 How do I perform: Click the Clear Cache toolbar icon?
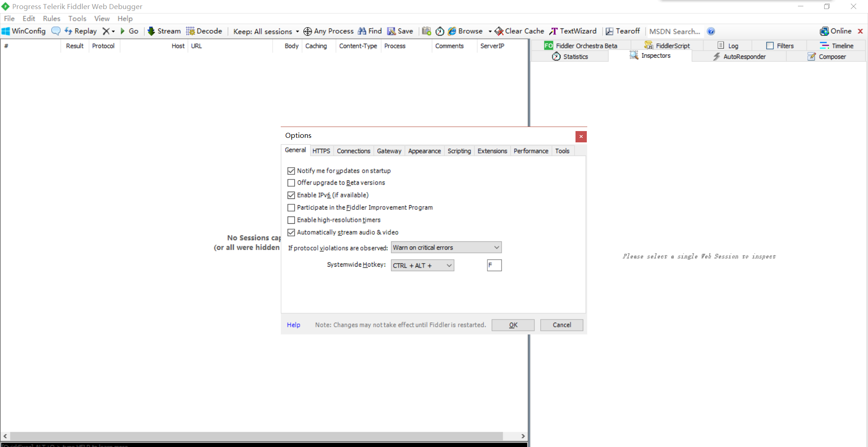[499, 31]
